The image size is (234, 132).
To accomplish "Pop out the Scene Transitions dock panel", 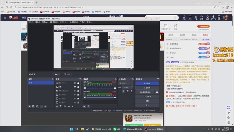I will (x=133, y=79).
